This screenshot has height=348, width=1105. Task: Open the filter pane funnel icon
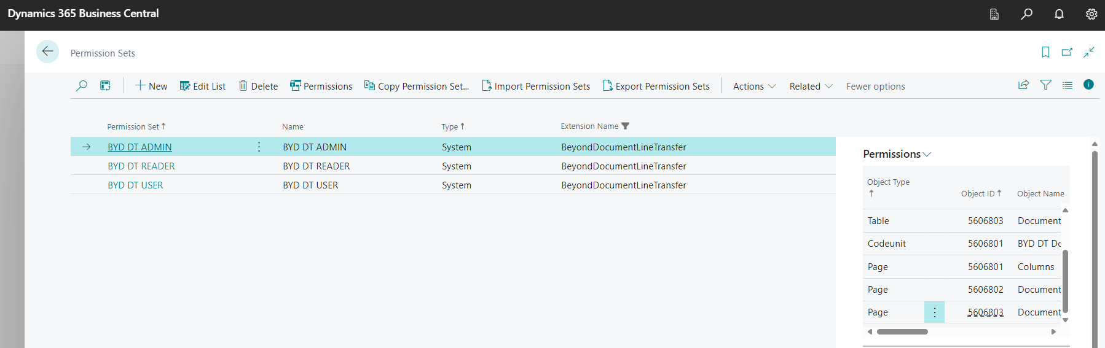click(1045, 85)
